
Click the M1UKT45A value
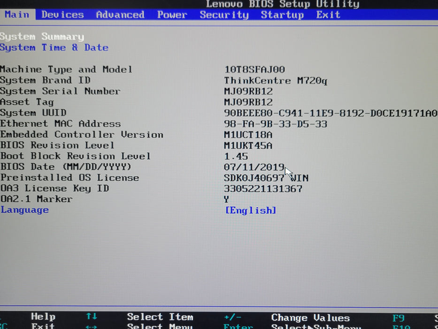pyautogui.click(x=248, y=146)
